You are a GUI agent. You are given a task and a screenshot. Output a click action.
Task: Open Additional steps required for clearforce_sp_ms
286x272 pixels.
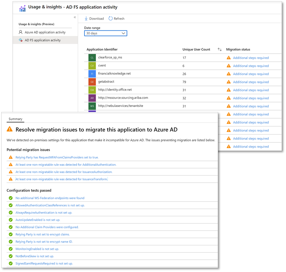click(251, 58)
